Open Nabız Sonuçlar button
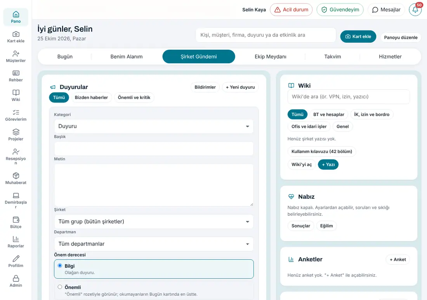Screen dimensions: 427x300 coord(300,226)
